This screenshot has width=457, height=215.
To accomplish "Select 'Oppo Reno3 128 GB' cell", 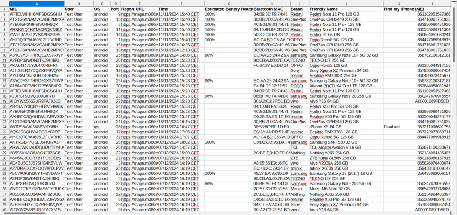I will (x=346, y=65).
